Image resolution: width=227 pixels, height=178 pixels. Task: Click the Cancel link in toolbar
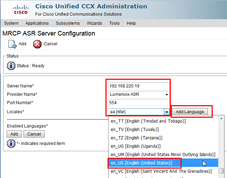pos(50,44)
